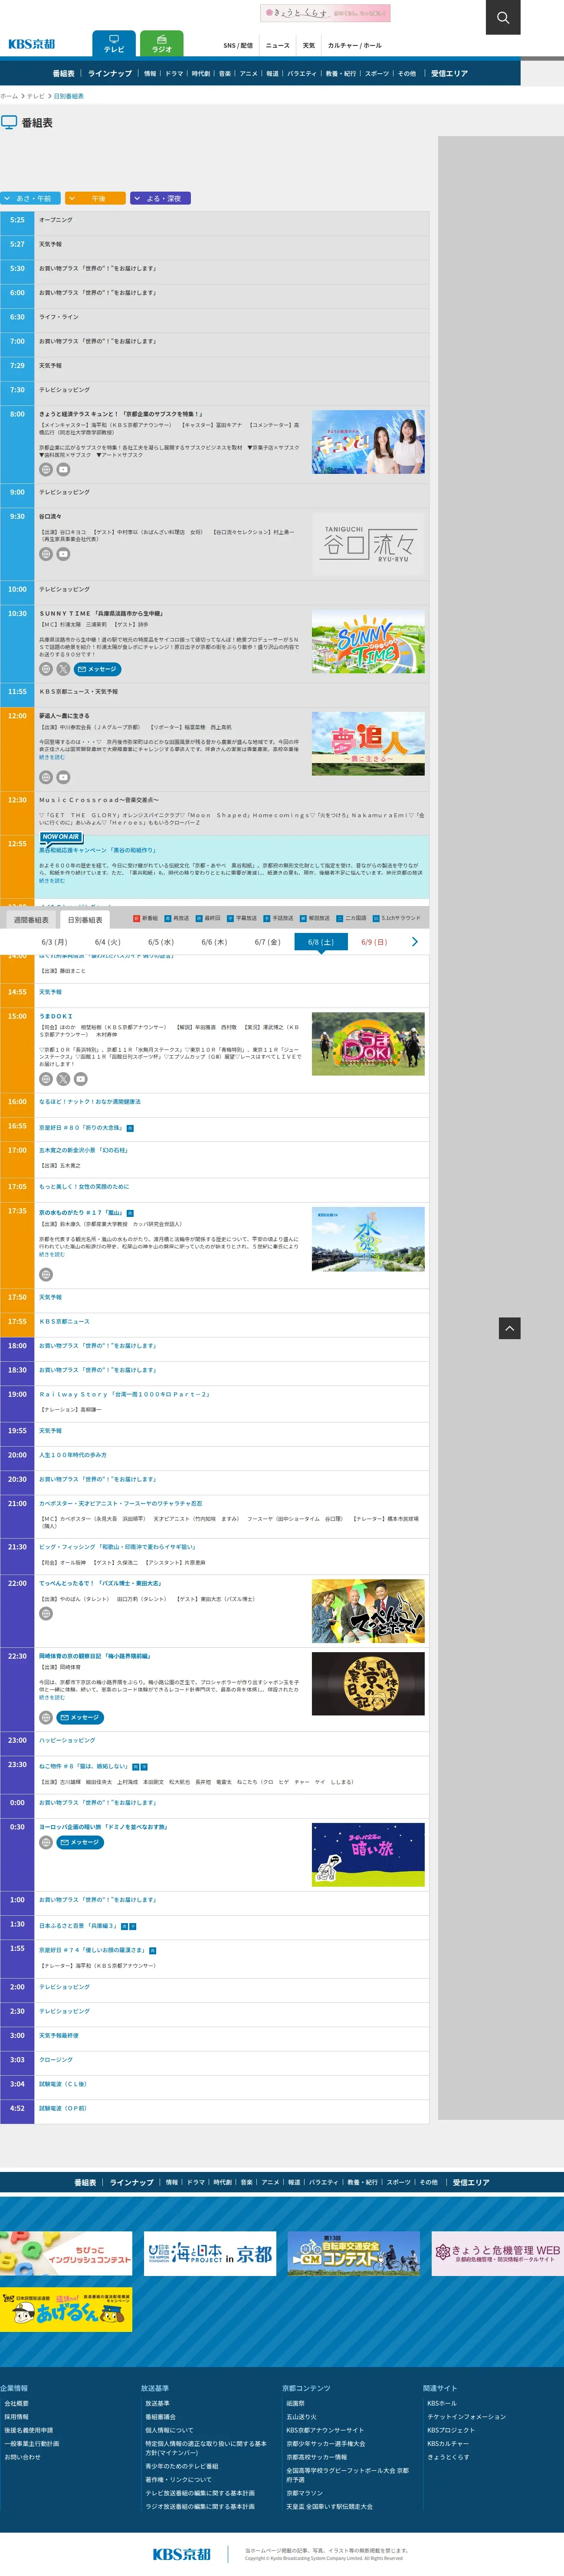Expand the 午後 time section
Image resolution: width=564 pixels, height=2576 pixels.
(x=95, y=198)
